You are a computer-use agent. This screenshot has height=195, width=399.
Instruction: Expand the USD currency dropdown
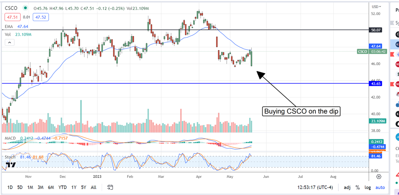pyautogui.click(x=376, y=7)
